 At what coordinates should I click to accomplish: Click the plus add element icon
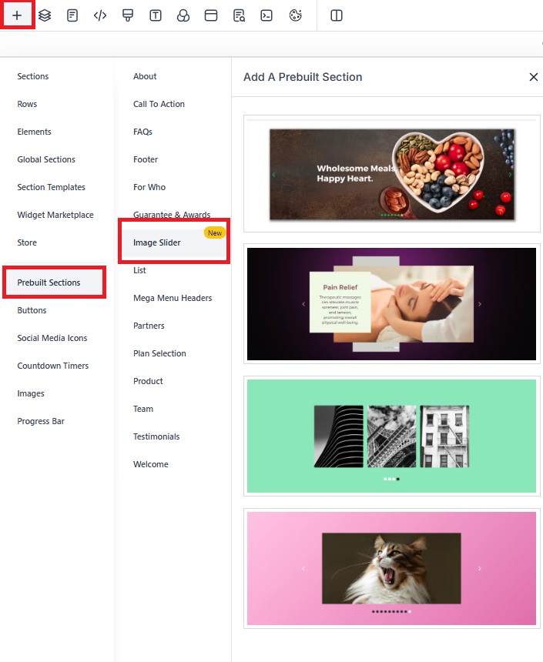coord(17,15)
